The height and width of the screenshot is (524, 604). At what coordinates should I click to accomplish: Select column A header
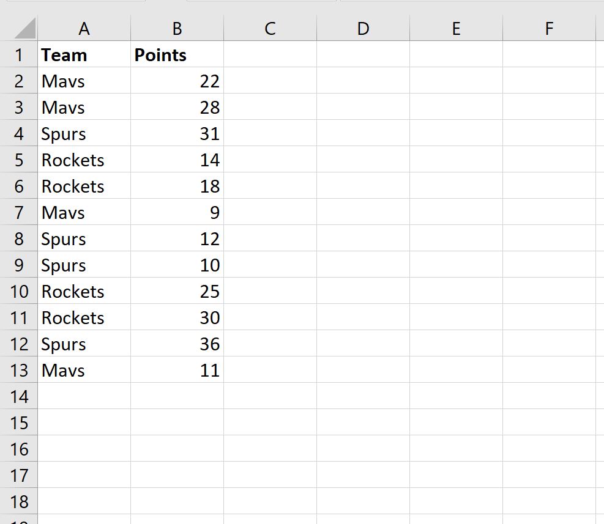(x=84, y=28)
